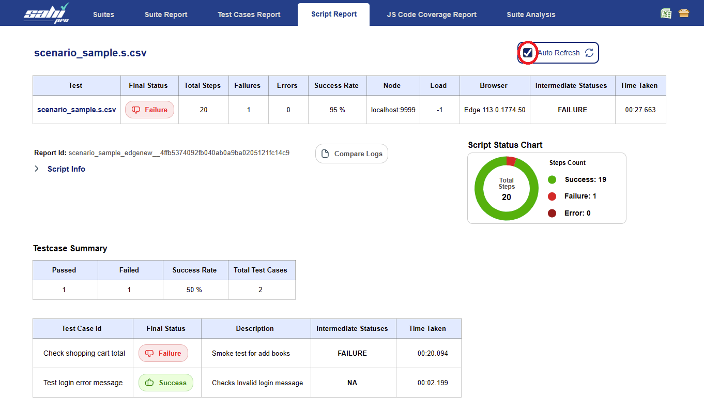Click the dark red Error legend swatch
704x410 pixels.
coord(552,213)
